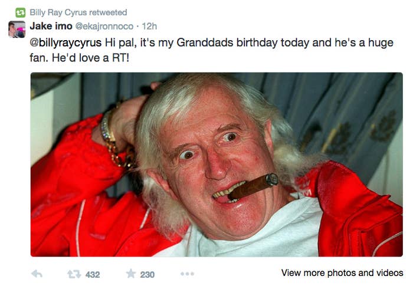Retweet using the retweet arrows icon
The height and width of the screenshot is (289, 413).
coord(74,274)
